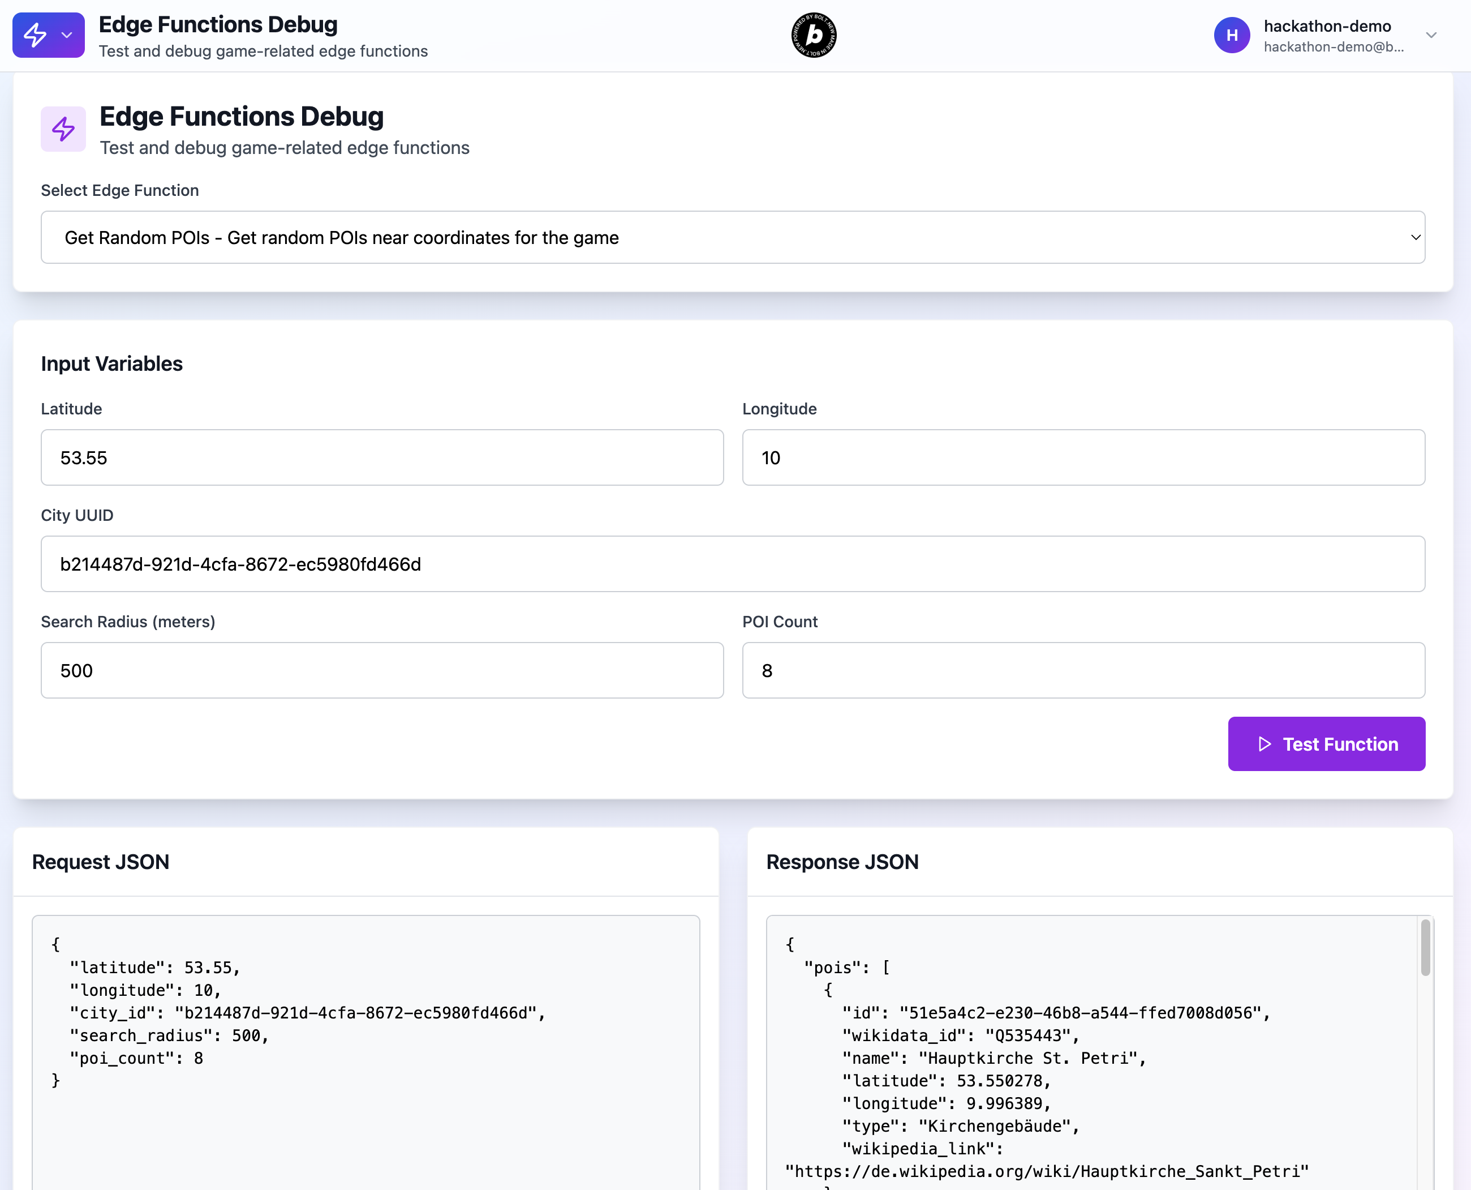Select the Search Radius meters field
This screenshot has width=1471, height=1190.
pyautogui.click(x=382, y=670)
